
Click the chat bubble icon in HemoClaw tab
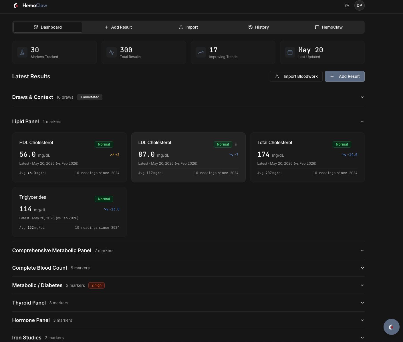tap(317, 27)
